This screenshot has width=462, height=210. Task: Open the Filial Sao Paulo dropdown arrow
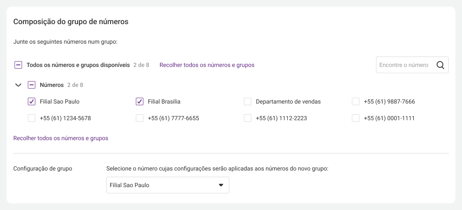pos(221,185)
